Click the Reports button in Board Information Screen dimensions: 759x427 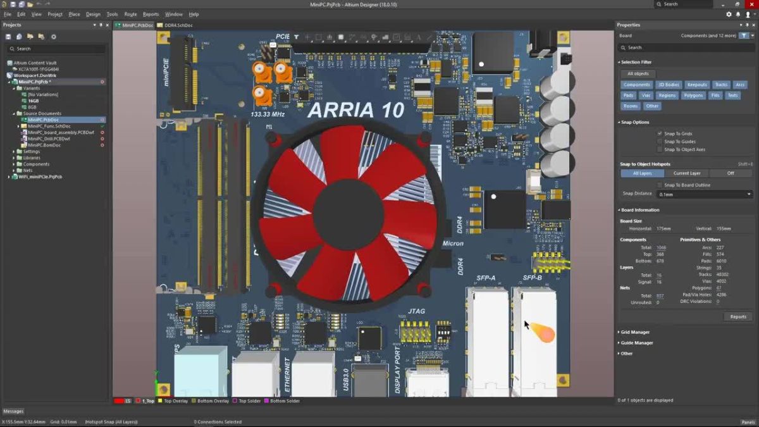click(737, 316)
